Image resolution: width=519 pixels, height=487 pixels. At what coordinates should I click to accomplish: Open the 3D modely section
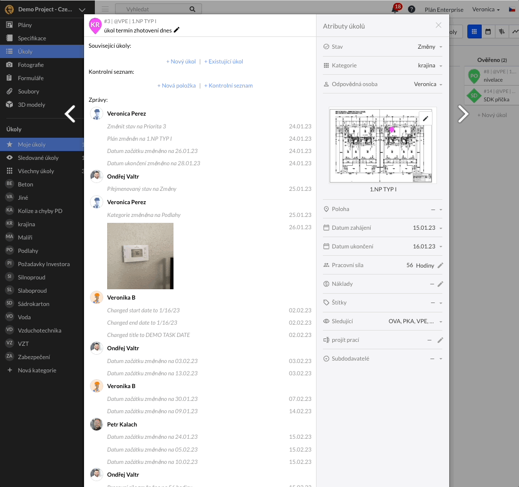click(x=10, y=104)
